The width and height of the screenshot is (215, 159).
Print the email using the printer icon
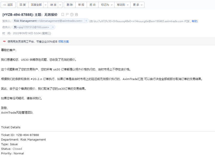click(76, 14)
